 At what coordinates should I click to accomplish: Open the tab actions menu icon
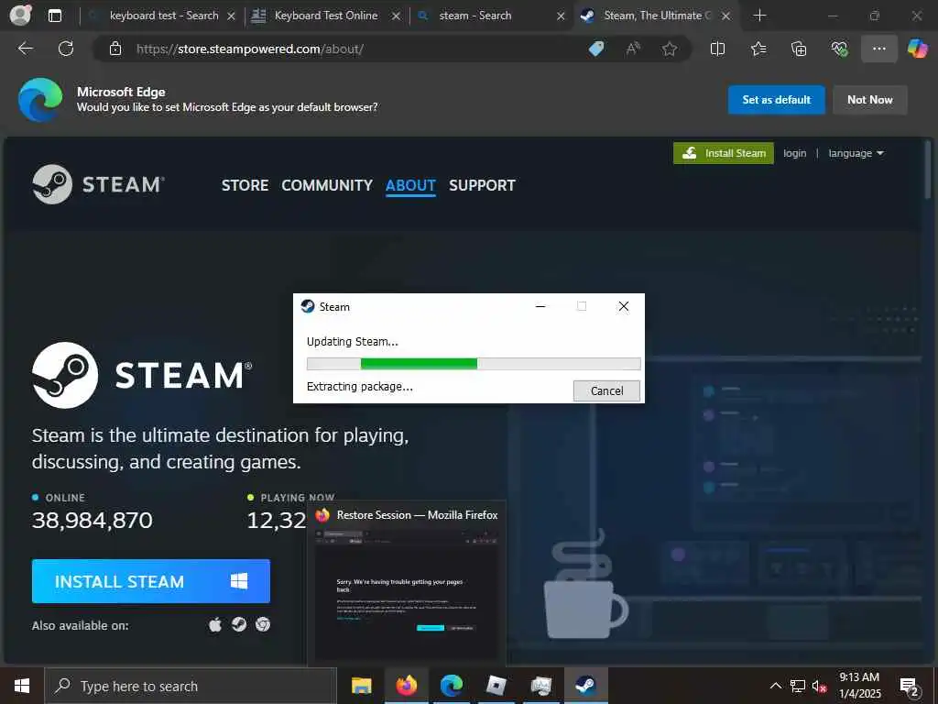[54, 16]
